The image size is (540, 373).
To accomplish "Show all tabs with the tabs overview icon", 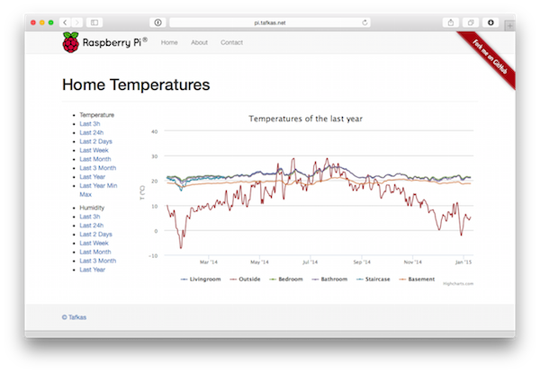I will pos(471,22).
